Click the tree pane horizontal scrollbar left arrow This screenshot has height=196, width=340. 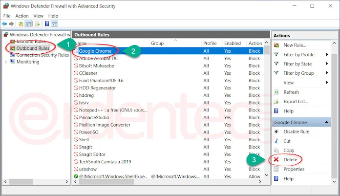pos(6,182)
